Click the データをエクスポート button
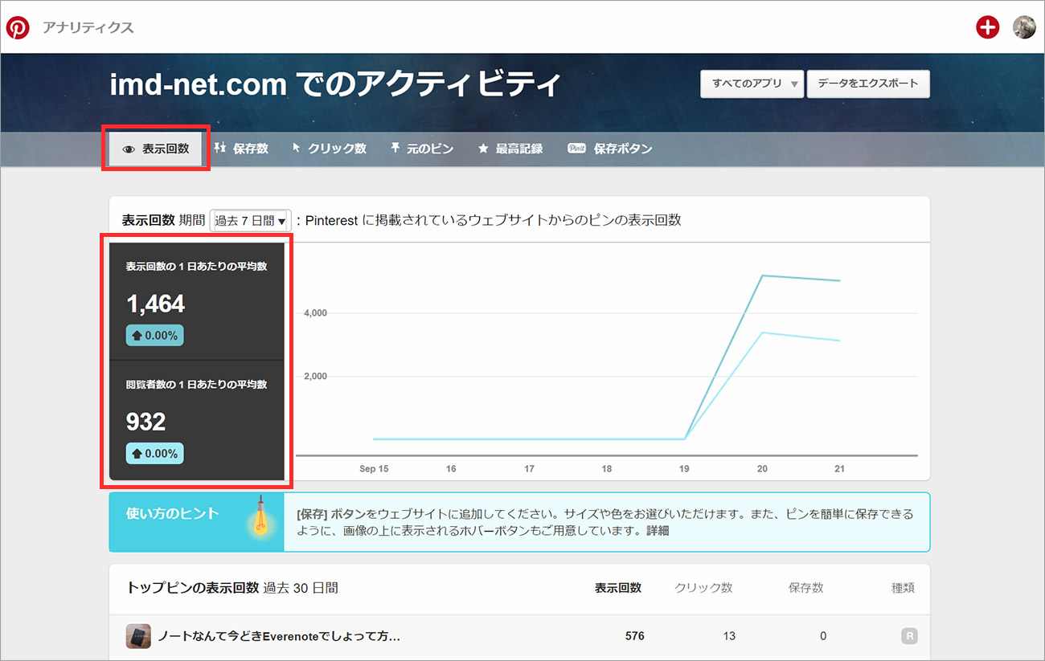Viewport: 1045px width, 661px height. pyautogui.click(x=868, y=84)
